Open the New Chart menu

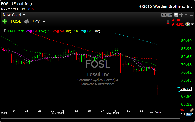point(14,15)
